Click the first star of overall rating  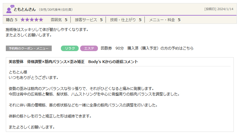pos(23,20)
